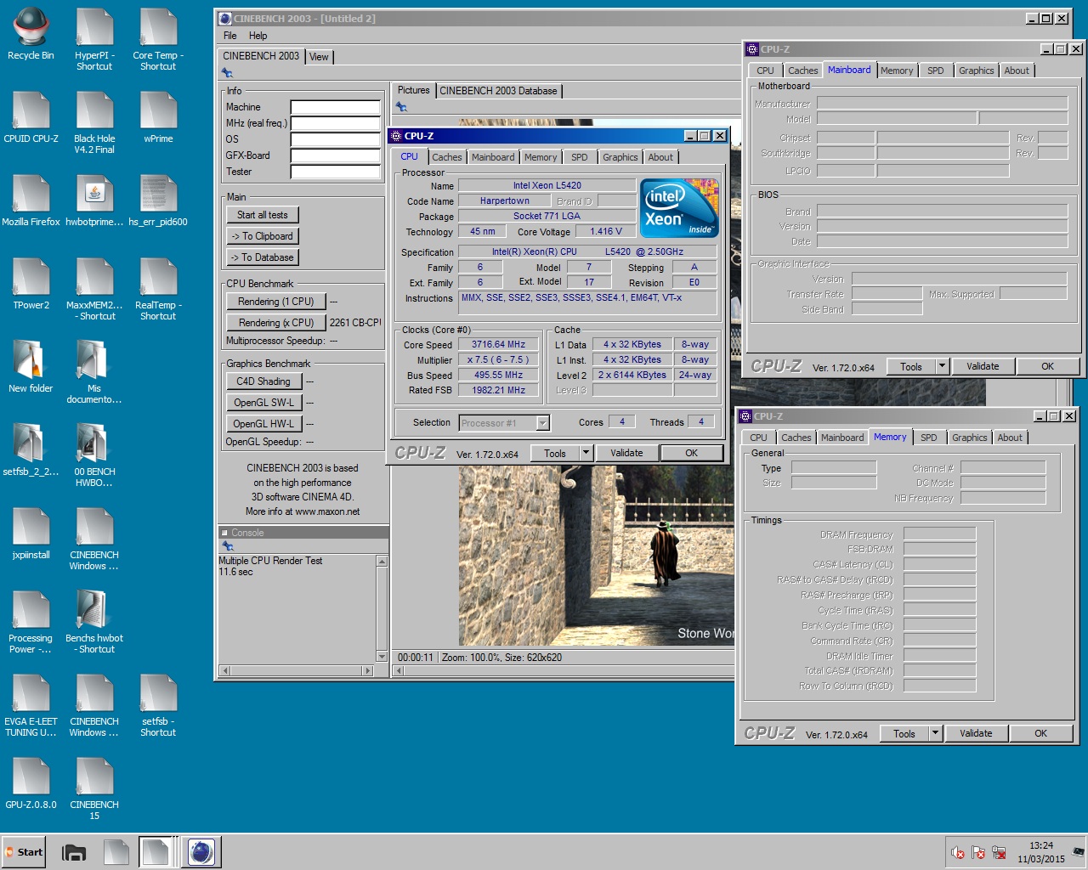Open the Mozilla Firefox desktop icon
Image resolution: width=1088 pixels, height=870 pixels.
click(x=31, y=201)
